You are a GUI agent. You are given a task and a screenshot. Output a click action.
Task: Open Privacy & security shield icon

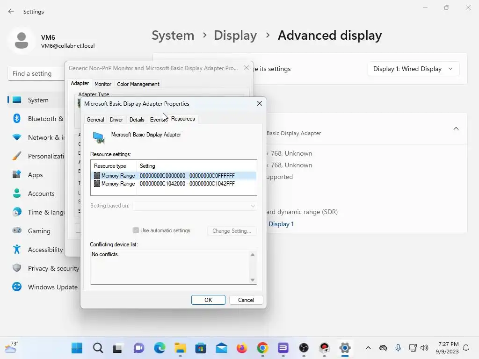pos(17,268)
